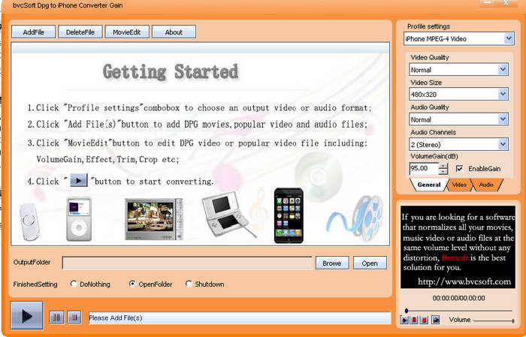Image resolution: width=526 pixels, height=337 pixels.
Task: Click the 'Please Add File(s)' progress bar
Action: (x=240, y=318)
